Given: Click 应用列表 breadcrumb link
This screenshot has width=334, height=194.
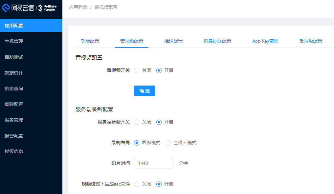Looking at the screenshot, I should [x=78, y=7].
